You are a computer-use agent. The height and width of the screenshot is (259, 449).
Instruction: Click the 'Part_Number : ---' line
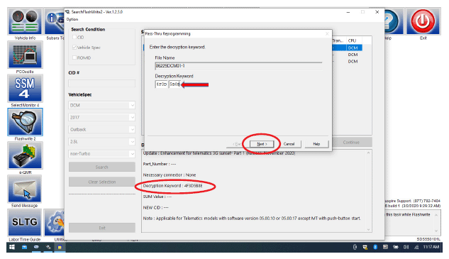[160, 164]
